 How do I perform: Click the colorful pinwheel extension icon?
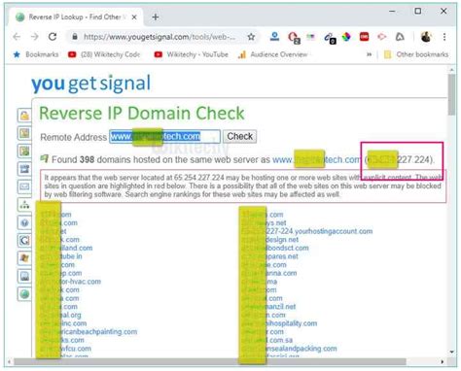pos(346,37)
